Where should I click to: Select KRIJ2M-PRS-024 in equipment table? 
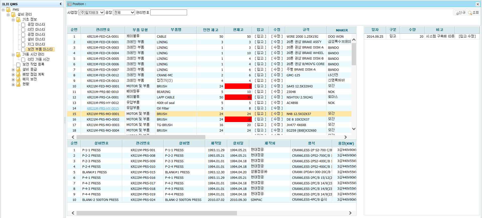point(143,200)
